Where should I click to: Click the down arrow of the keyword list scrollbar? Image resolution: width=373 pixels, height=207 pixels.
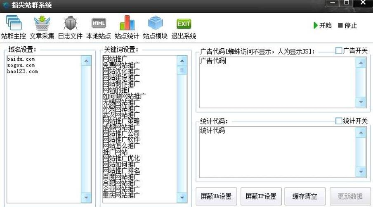tap(182, 197)
